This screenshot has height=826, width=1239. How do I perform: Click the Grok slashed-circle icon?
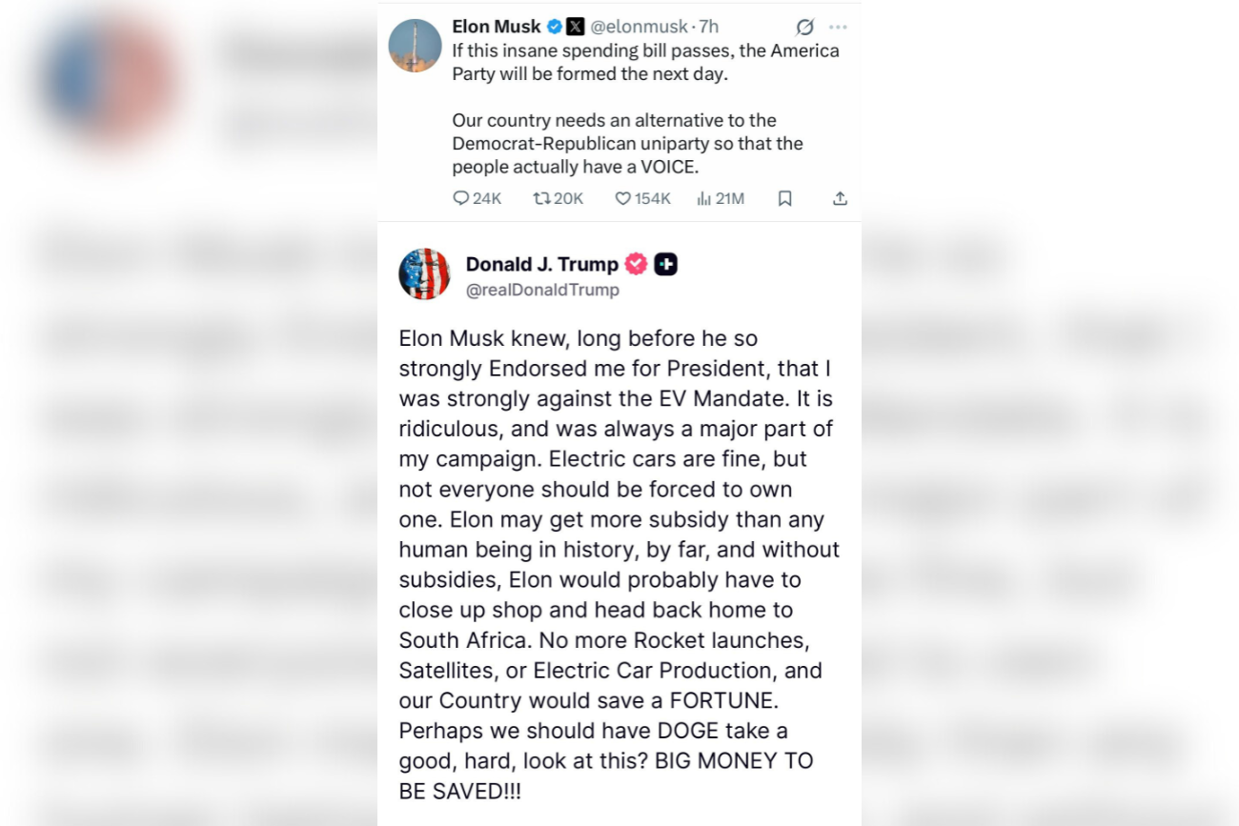[805, 27]
